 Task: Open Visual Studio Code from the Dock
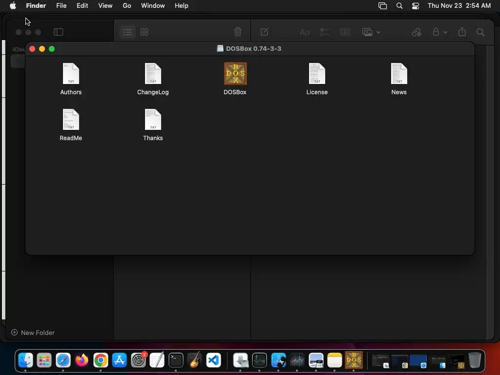[213, 360]
